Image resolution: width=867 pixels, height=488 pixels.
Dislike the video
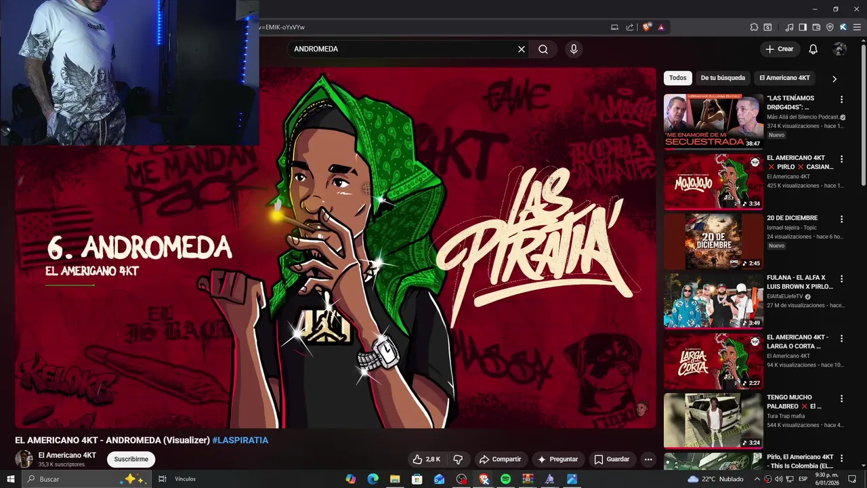459,460
